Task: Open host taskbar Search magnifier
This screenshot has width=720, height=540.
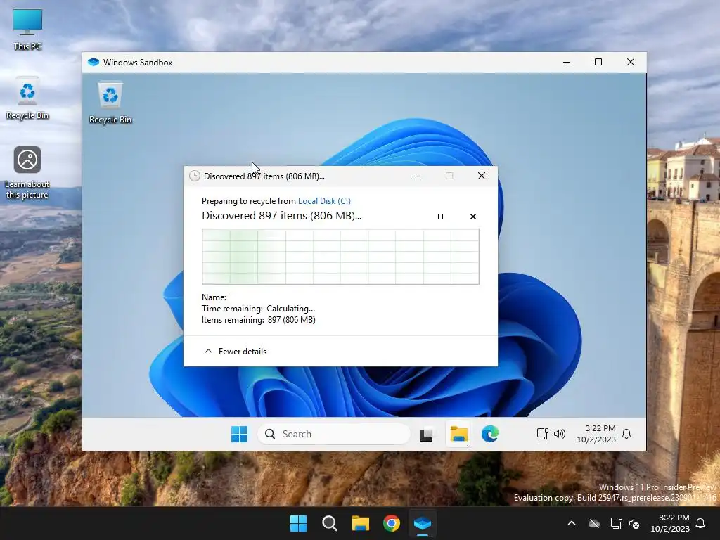Action: coord(330,523)
